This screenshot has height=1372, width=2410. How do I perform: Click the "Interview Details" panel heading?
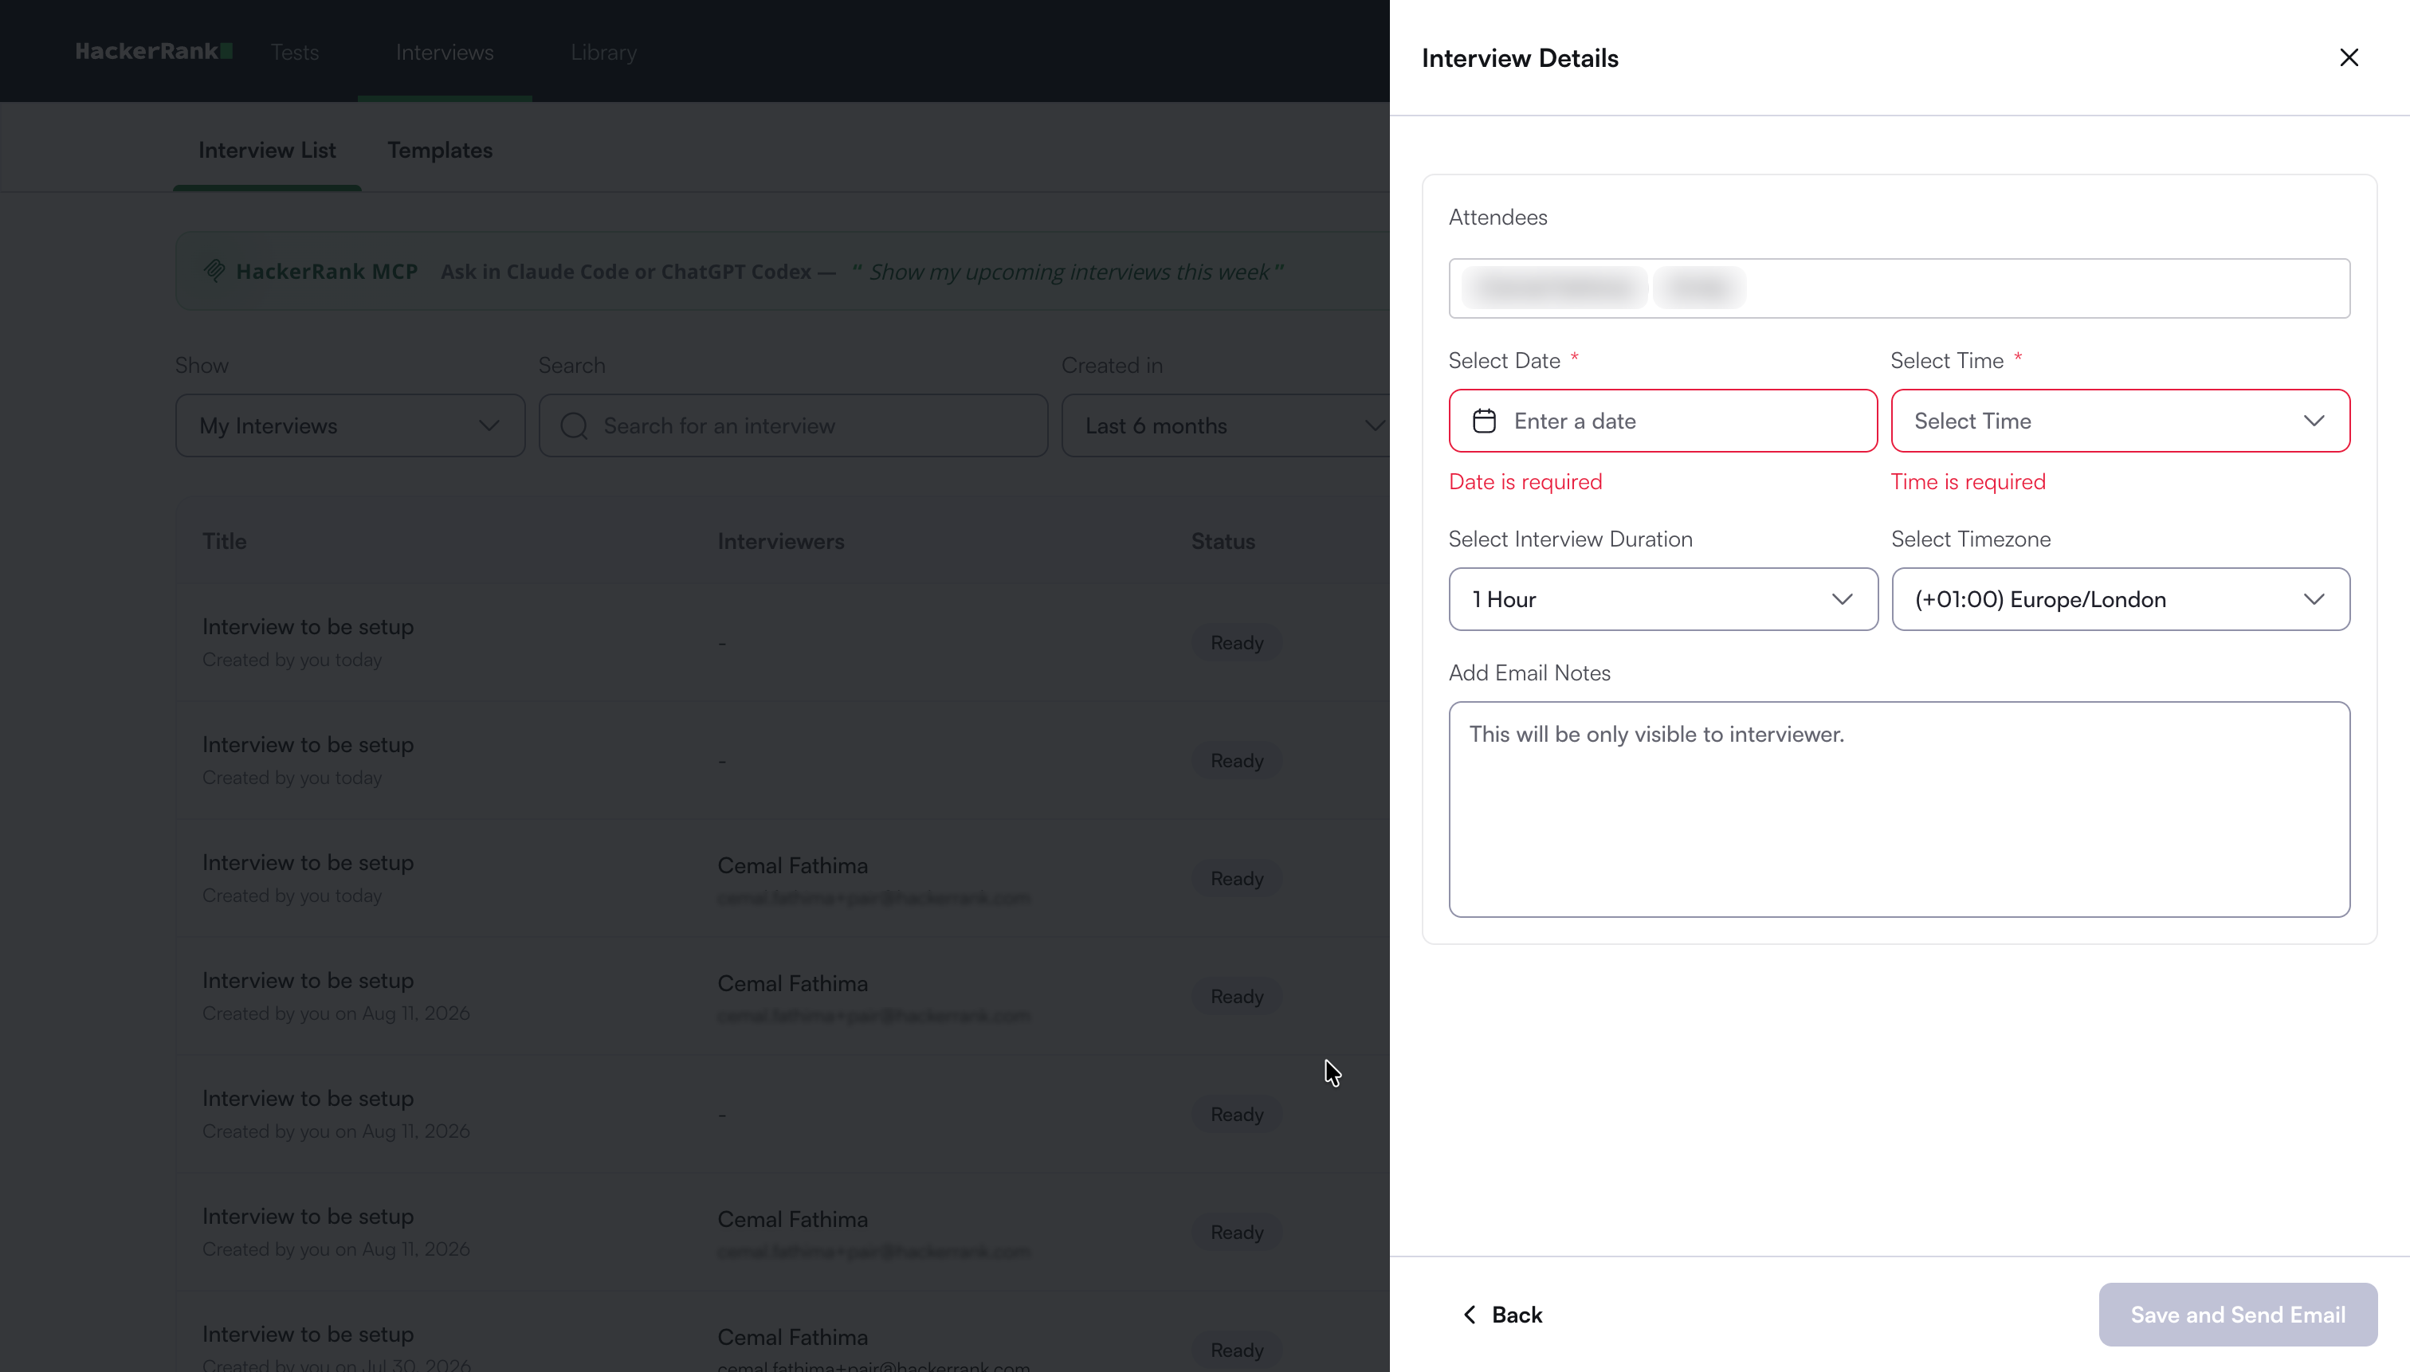click(1521, 58)
